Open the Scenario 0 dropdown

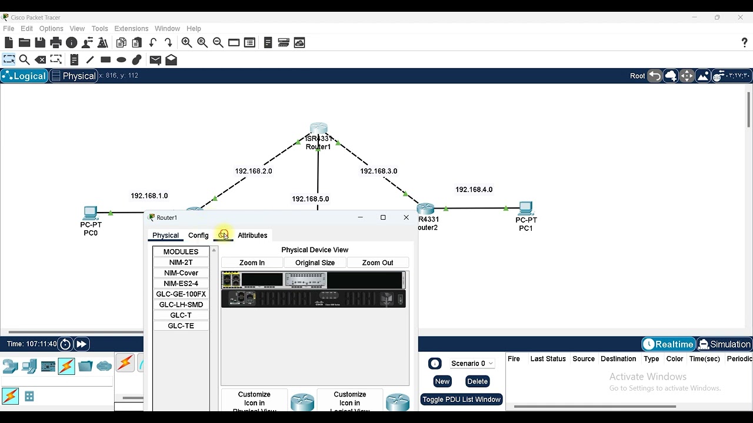(x=472, y=363)
